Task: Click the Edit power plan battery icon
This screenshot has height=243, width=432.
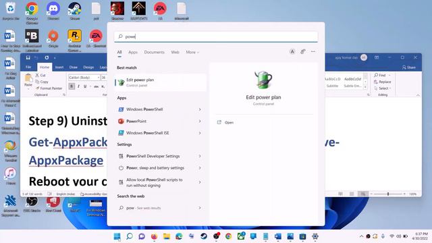Action: [263, 80]
